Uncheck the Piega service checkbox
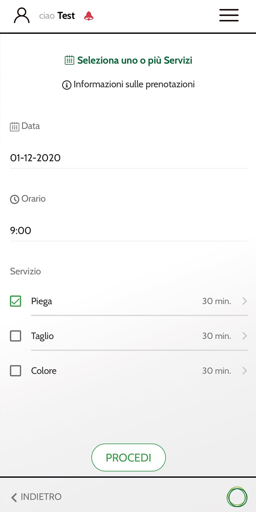 (x=16, y=301)
